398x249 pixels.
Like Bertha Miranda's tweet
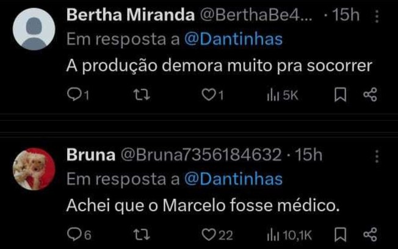coord(209,95)
